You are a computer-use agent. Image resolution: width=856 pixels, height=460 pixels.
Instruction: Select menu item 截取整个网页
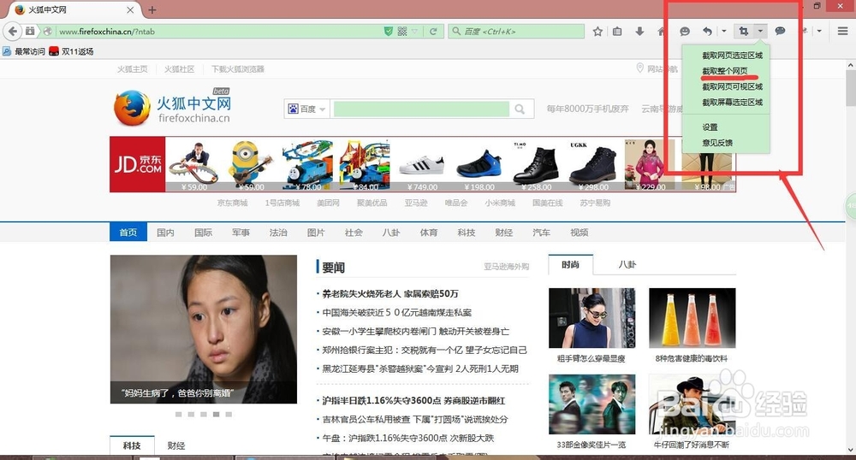pyautogui.click(x=725, y=71)
